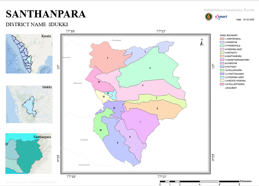Screen dimensions: 259x186
Task: Click the 6-SANTHANPARA legend swatch
Action: (222, 56)
